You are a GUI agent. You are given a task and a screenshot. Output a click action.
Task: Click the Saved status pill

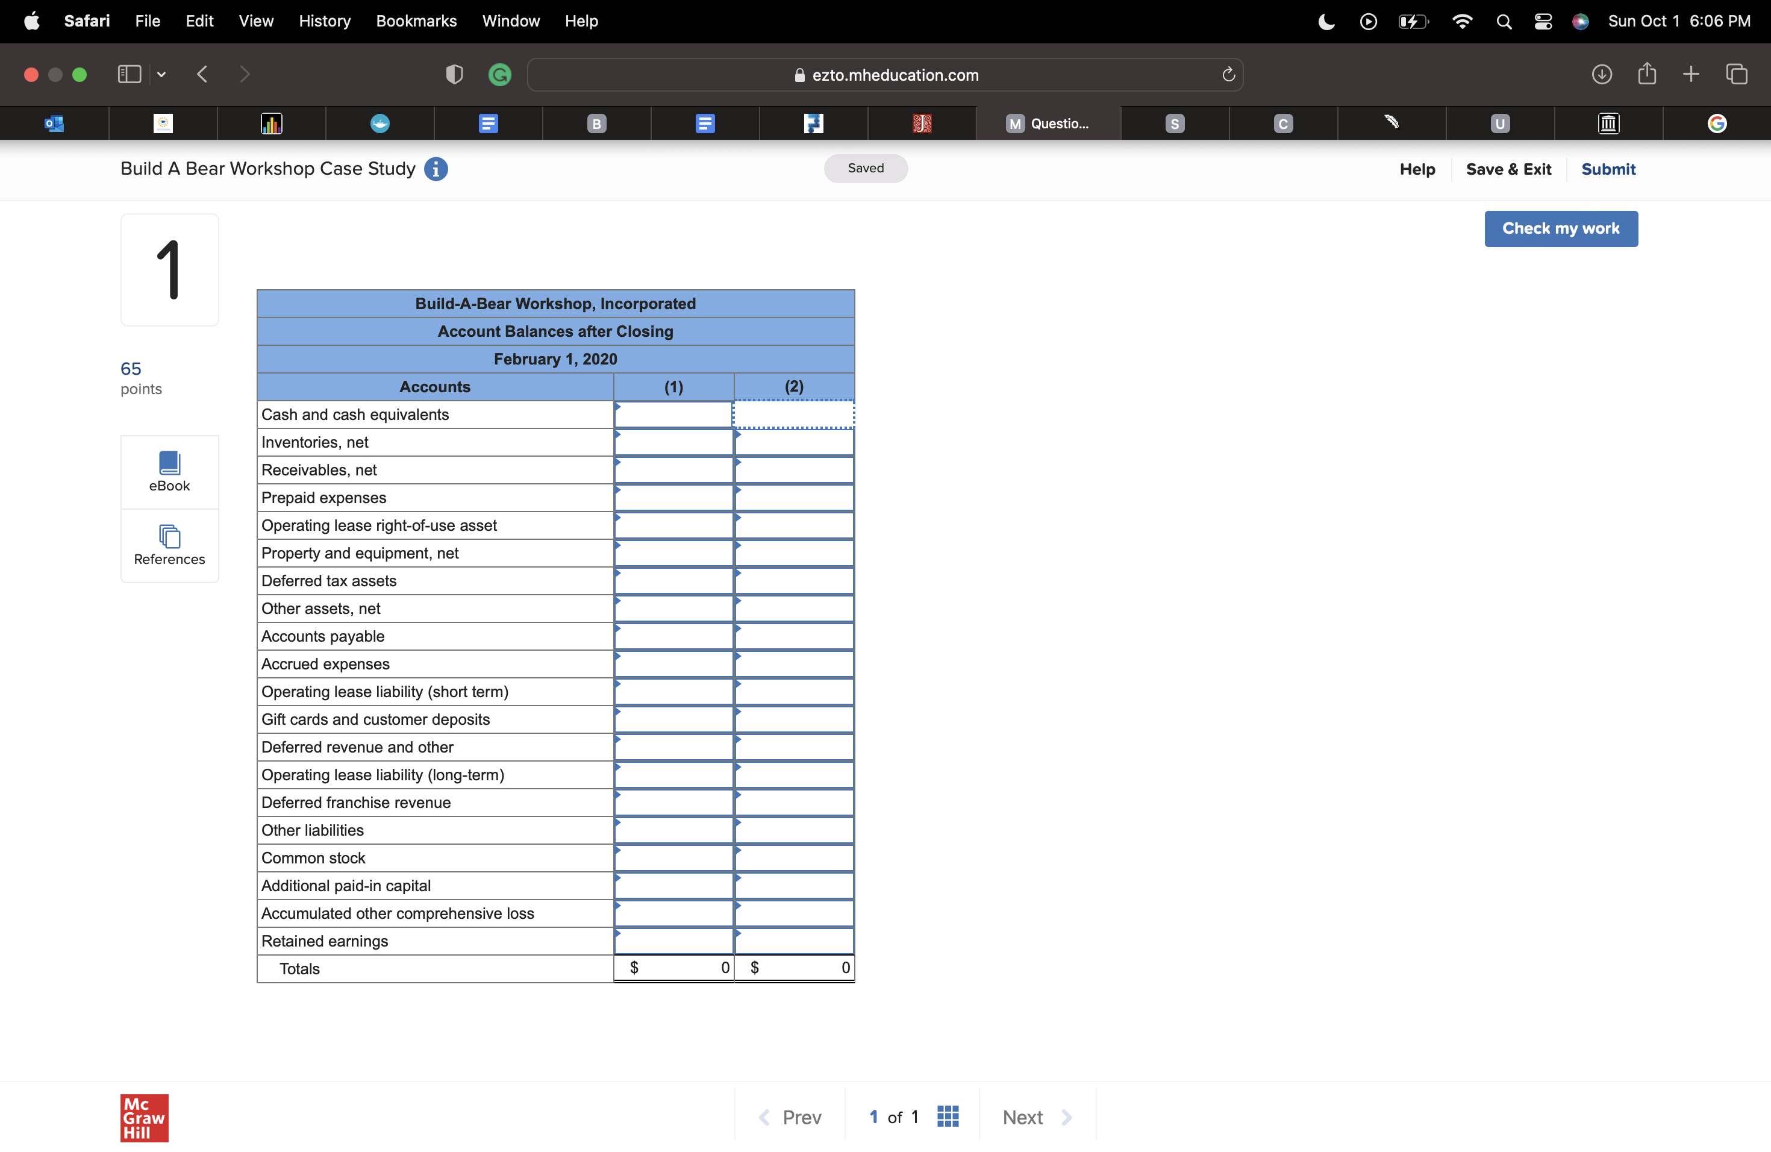pos(866,168)
